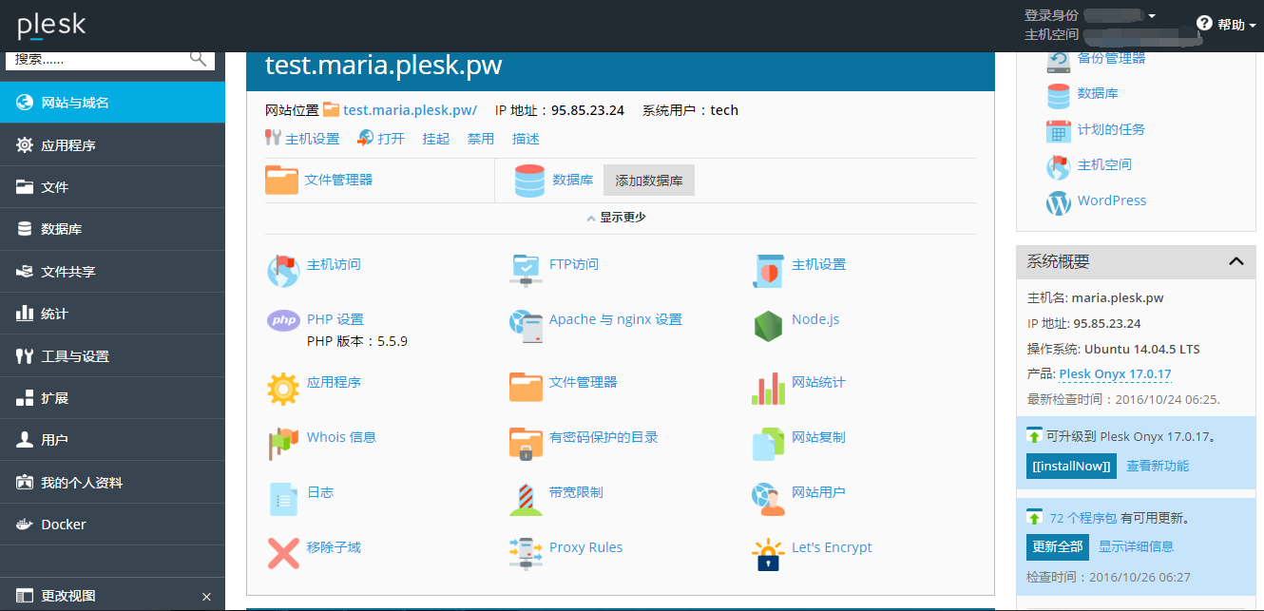This screenshot has width=1264, height=611.
Task: Collapse the tools with 显示更少
Action: (x=618, y=218)
